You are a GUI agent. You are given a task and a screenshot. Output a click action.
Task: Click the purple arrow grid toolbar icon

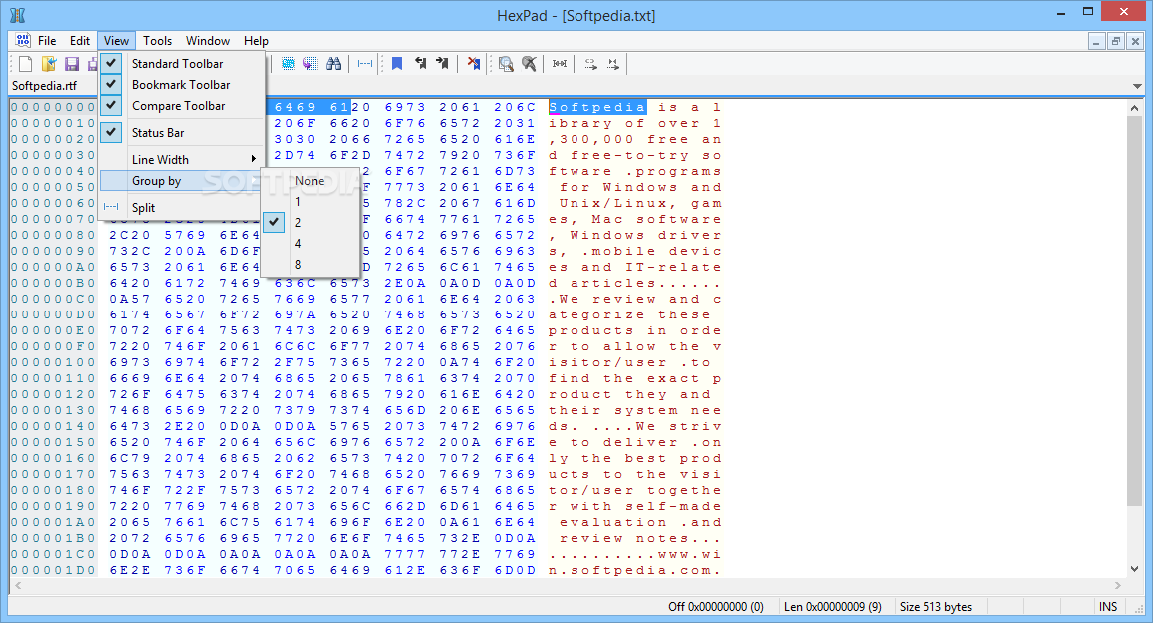(311, 64)
